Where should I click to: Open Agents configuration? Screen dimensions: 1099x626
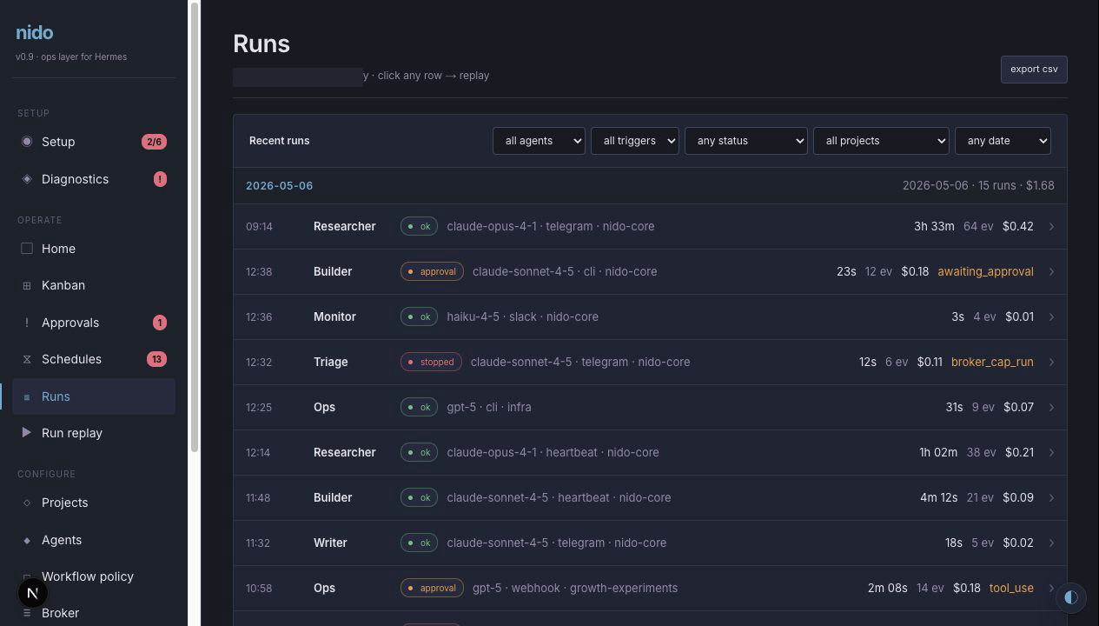point(94,540)
